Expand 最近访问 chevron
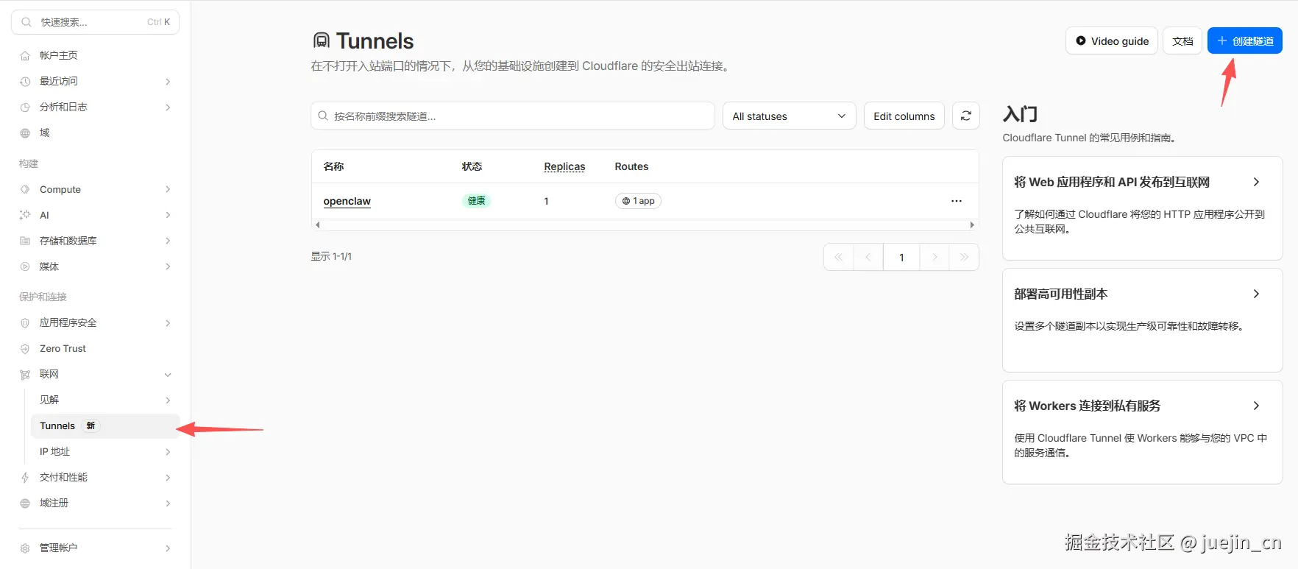 coord(168,82)
